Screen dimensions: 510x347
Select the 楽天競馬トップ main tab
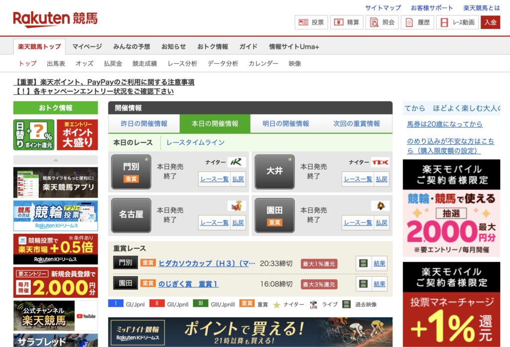tap(39, 47)
